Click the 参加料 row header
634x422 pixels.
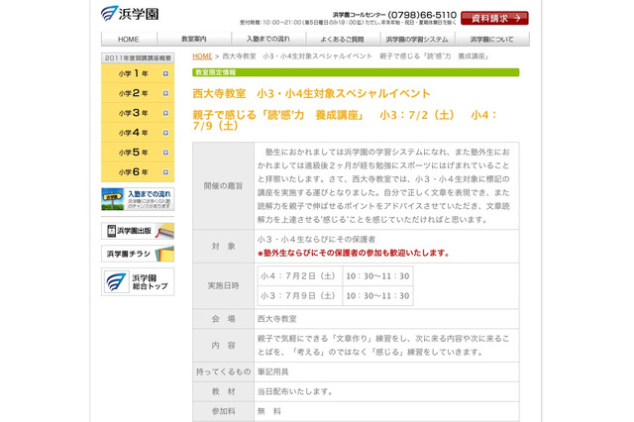223,411
